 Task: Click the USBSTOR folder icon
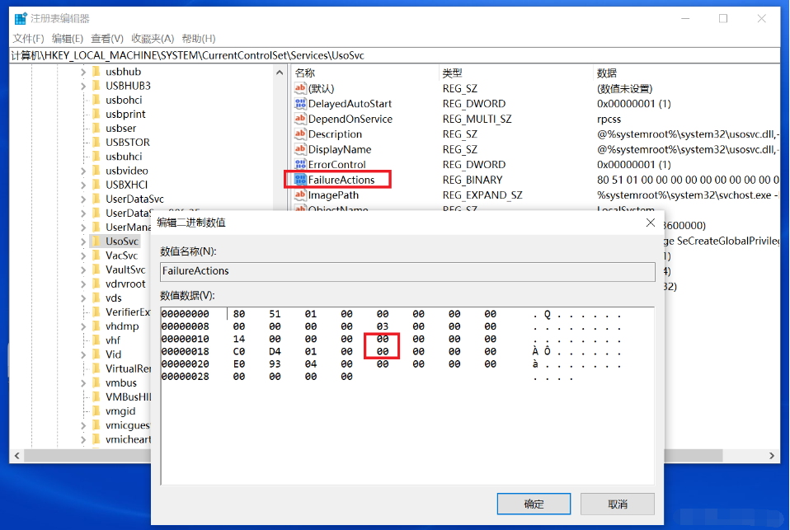pos(96,143)
